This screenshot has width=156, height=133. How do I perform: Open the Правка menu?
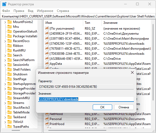(19, 11)
